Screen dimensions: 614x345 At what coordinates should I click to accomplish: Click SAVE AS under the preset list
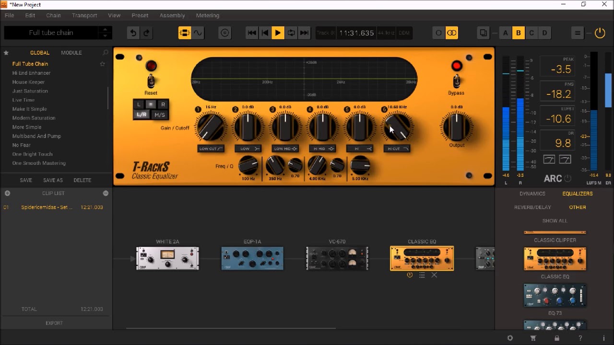tap(53, 180)
